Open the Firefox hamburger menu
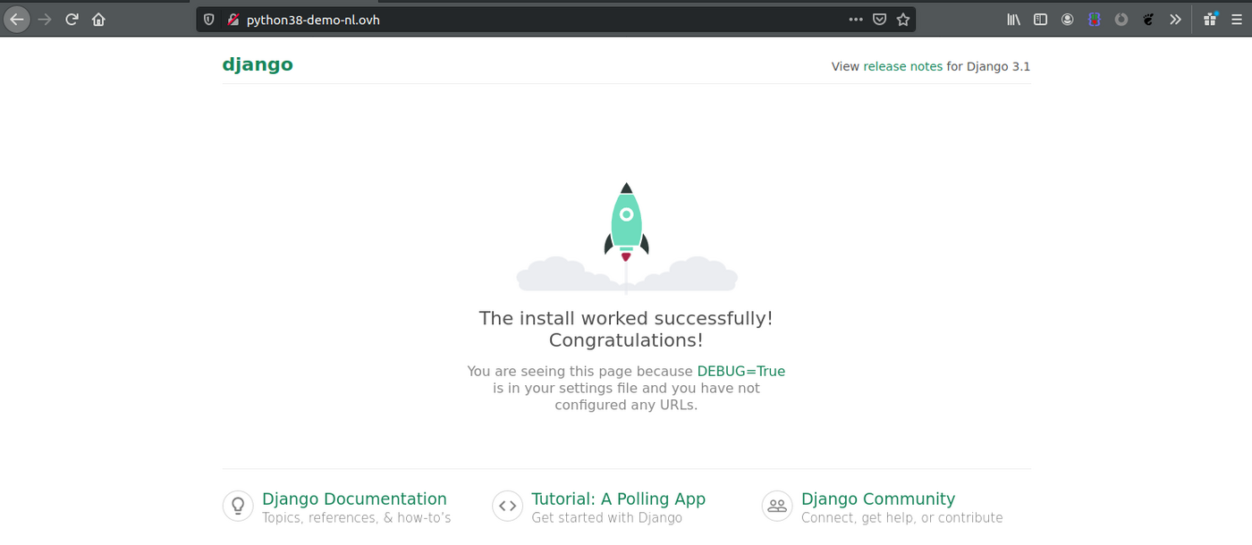The image size is (1252, 545). tap(1236, 20)
